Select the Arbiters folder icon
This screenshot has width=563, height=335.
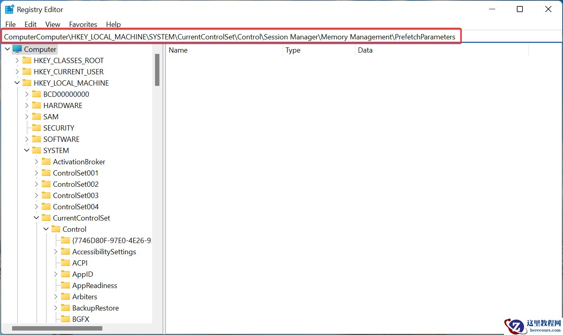65,296
